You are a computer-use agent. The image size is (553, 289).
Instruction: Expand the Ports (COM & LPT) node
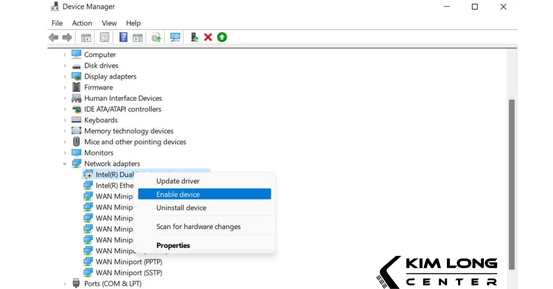coord(65,283)
